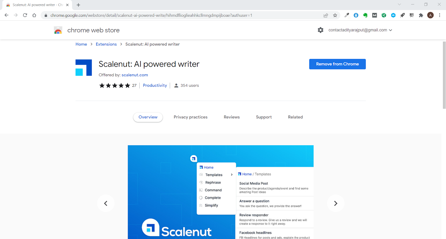
Task: Click the users person icon
Action: [176, 85]
